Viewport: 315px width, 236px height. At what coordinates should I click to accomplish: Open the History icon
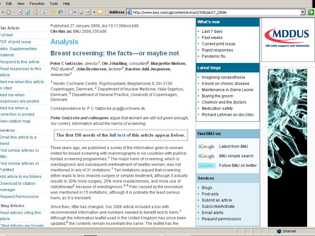[60, 12]
